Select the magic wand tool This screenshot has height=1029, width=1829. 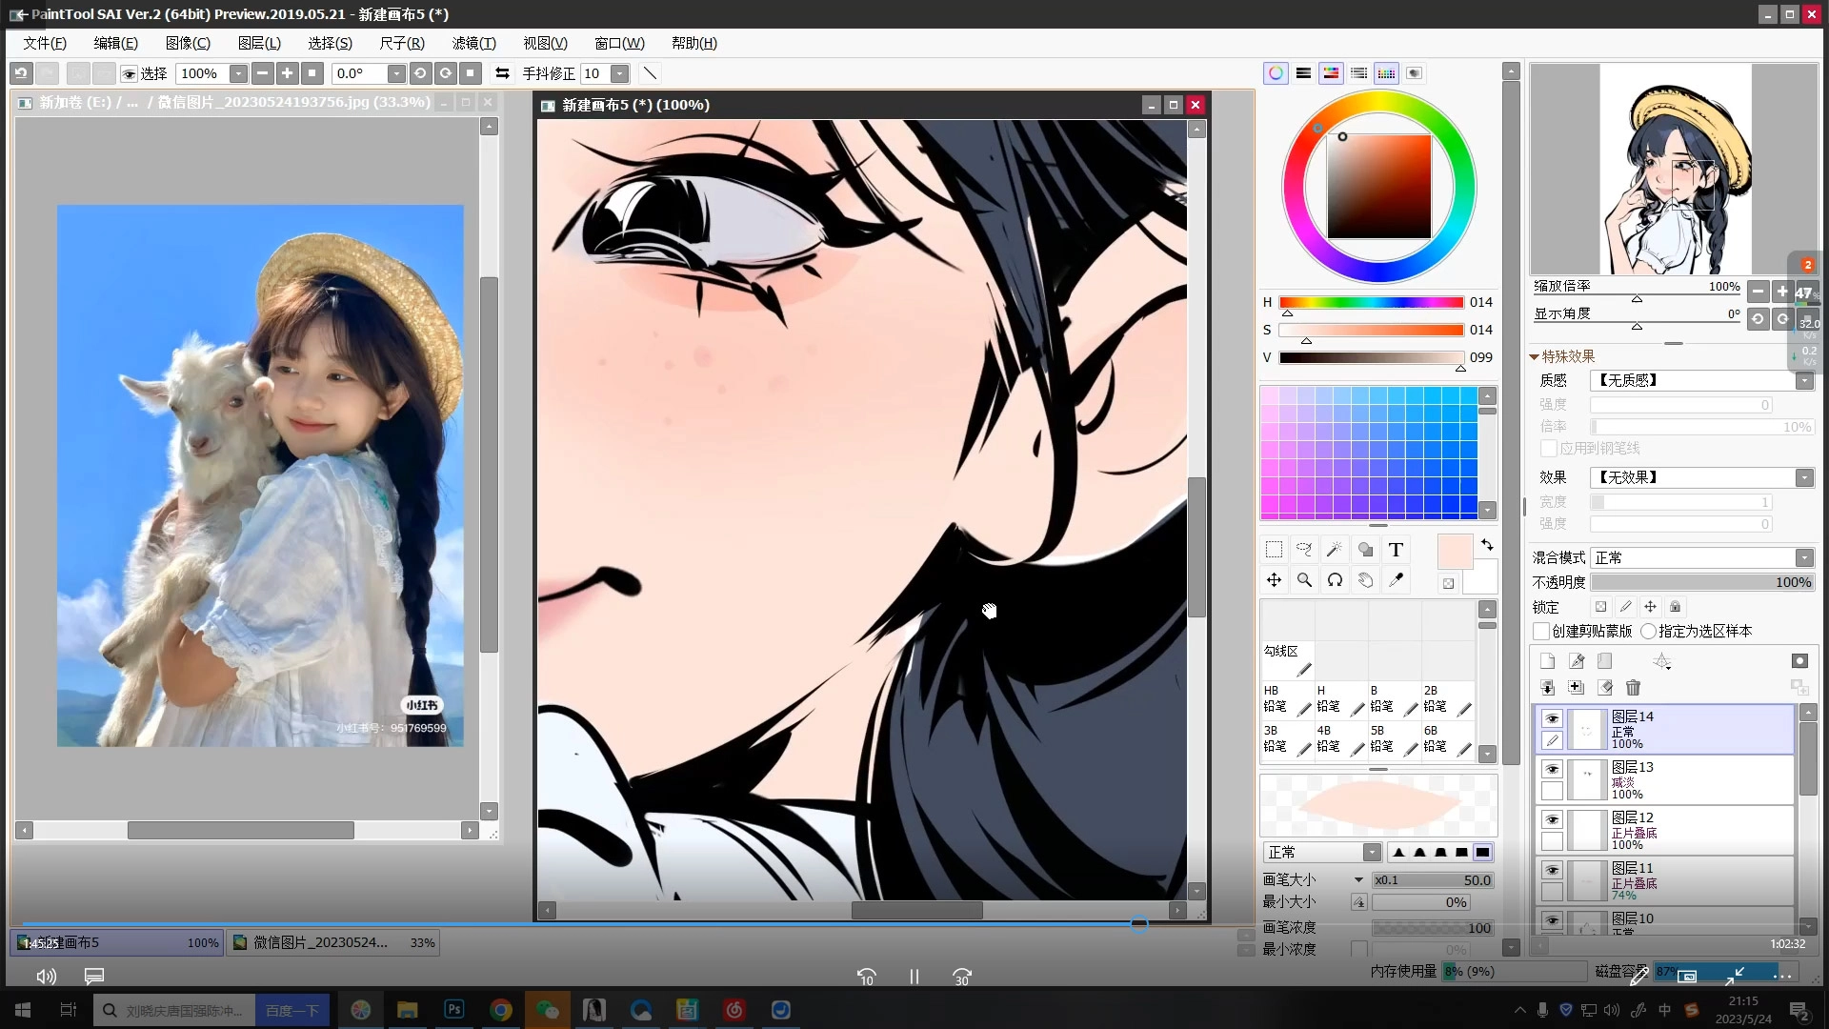click(1335, 550)
